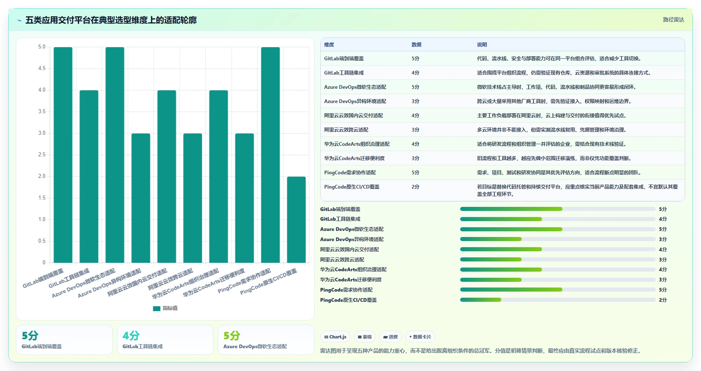Image resolution: width=701 pixels, height=371 pixels.
Task: Click the Azure DevOps异构环境适配 chart bar
Action: [141, 198]
